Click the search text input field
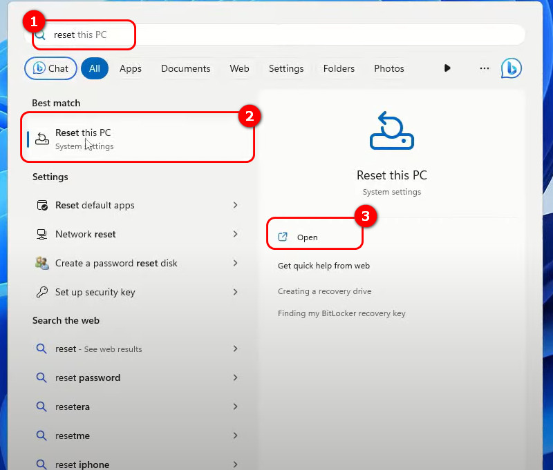Viewport: 553px width, 470px height. 274,35
